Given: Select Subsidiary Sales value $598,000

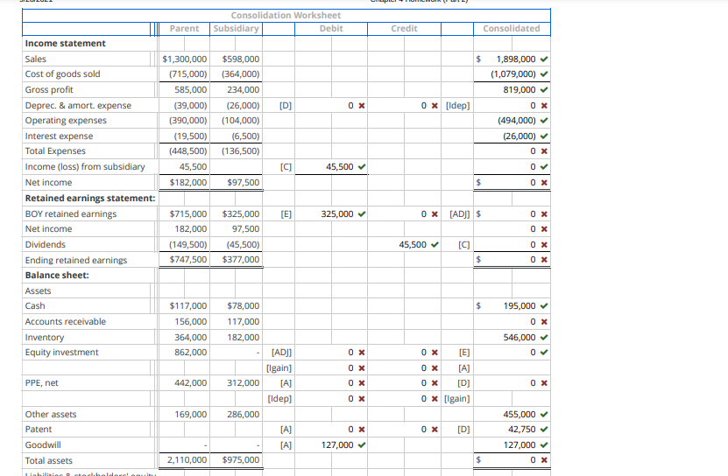Looking at the screenshot, I should 241,59.
